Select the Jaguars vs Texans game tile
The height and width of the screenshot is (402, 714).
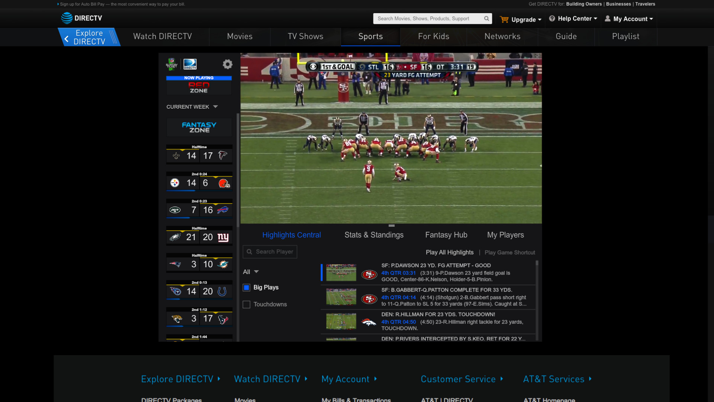tap(199, 318)
